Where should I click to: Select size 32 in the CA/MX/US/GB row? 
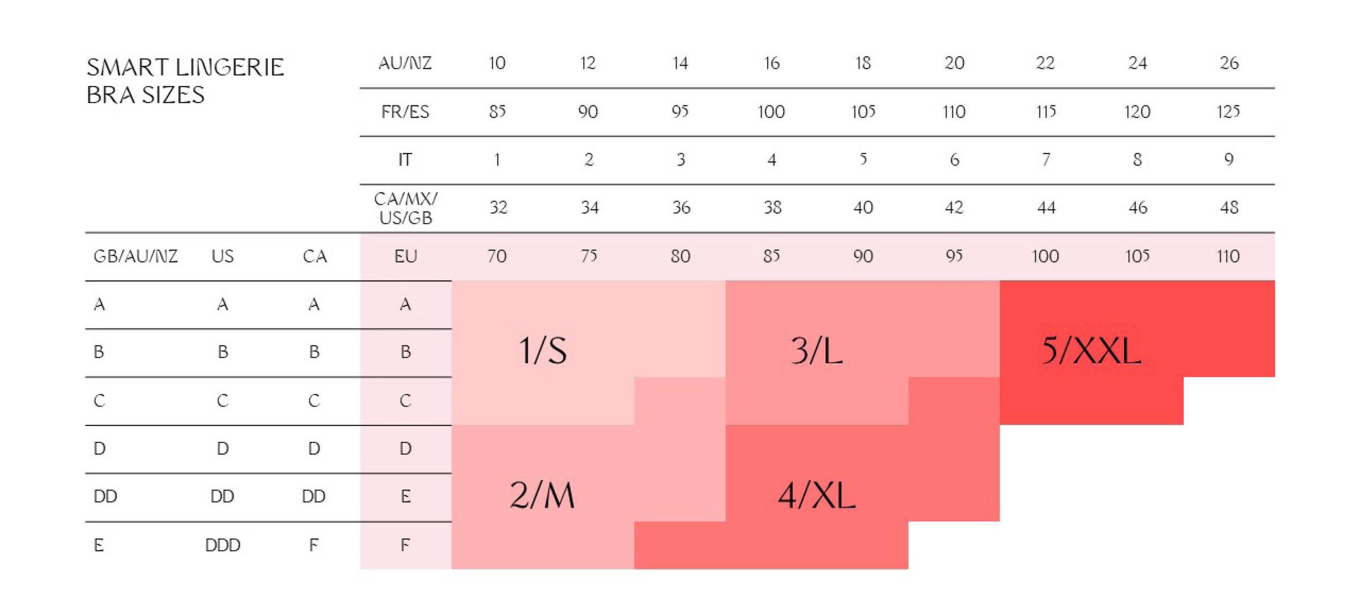pos(498,208)
